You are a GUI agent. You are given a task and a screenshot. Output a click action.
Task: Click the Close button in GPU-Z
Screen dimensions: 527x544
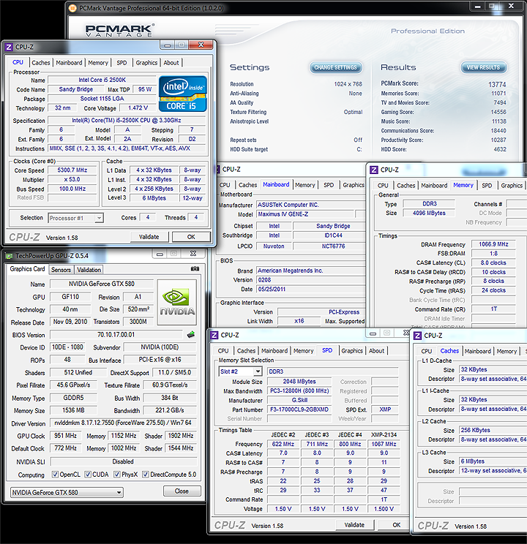click(182, 491)
